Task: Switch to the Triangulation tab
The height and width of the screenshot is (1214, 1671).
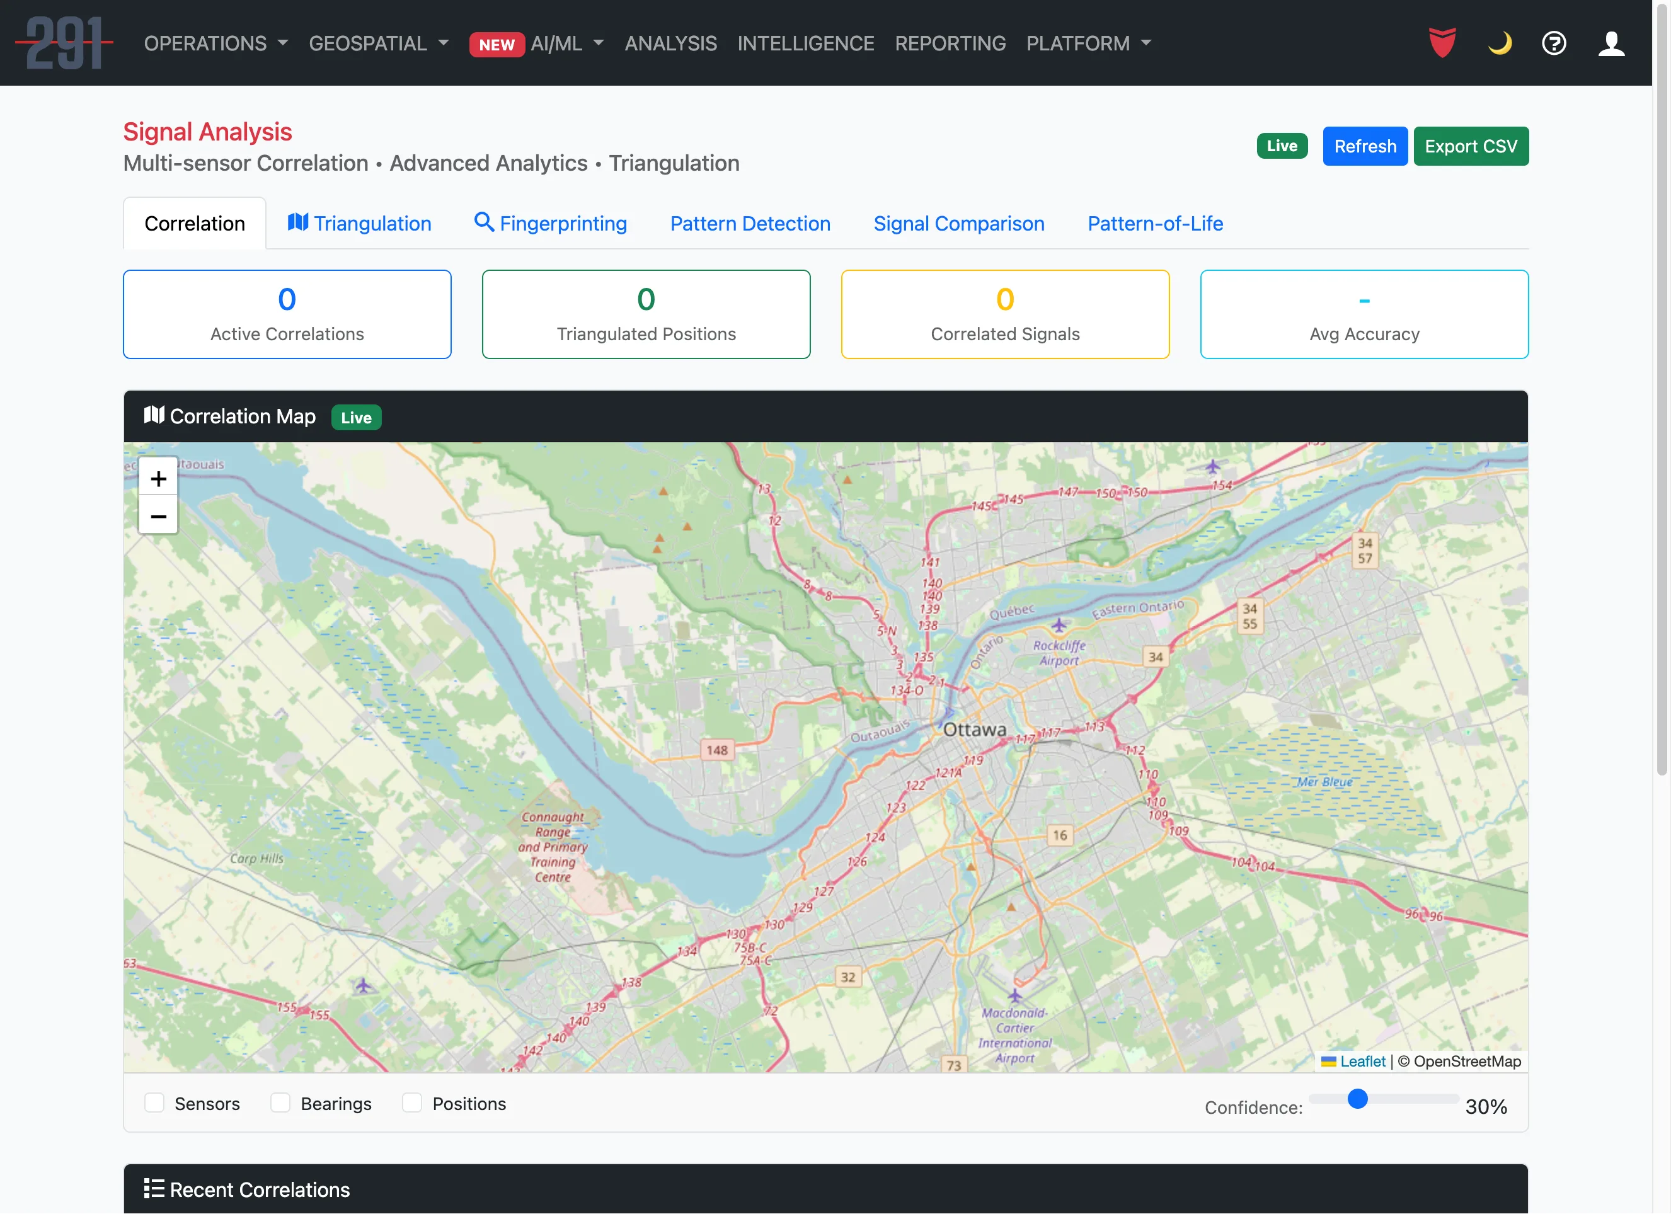Action: tap(360, 223)
